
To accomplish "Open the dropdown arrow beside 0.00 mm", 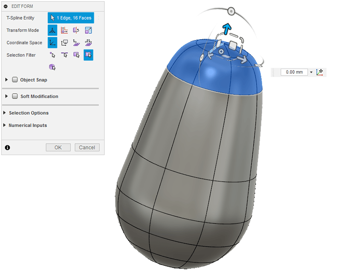I will (x=311, y=72).
